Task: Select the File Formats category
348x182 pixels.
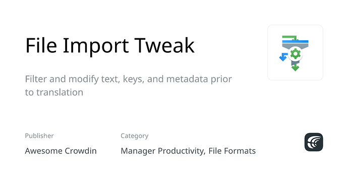Action: [x=232, y=151]
